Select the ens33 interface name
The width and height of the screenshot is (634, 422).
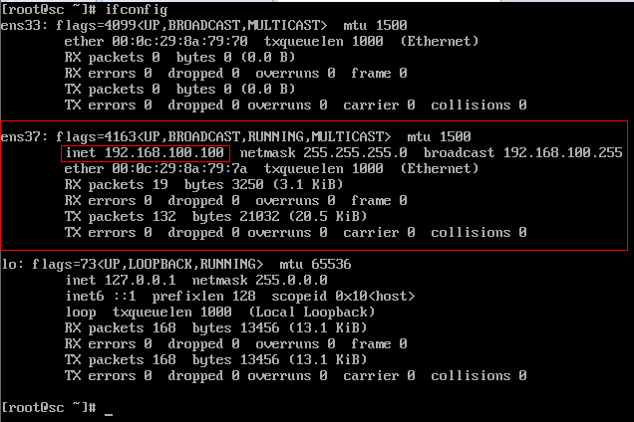tap(21, 26)
